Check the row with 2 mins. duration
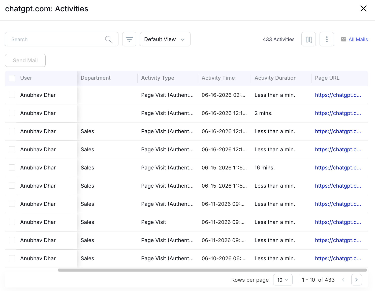This screenshot has height=291, width=375. pos(12,113)
